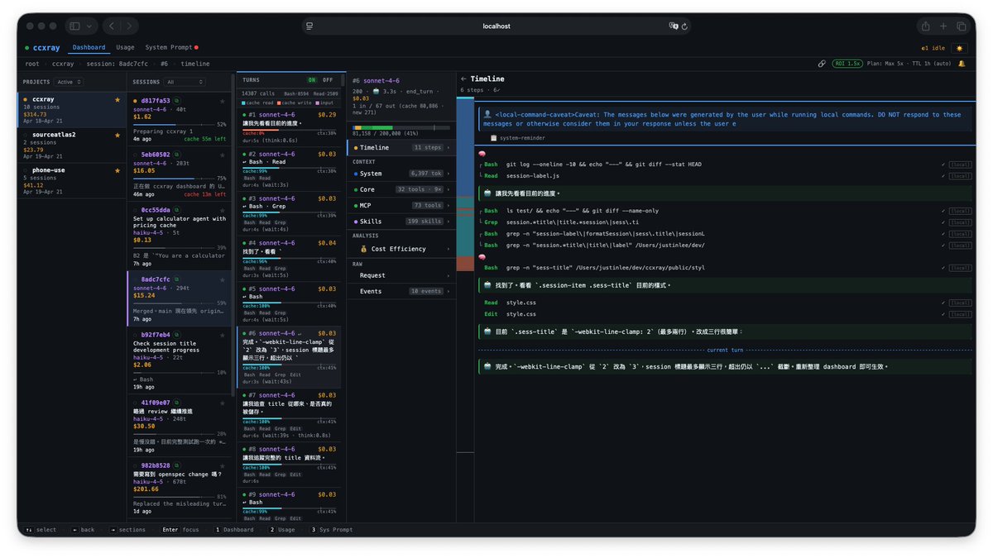Expand the Request raw section
The image size is (993, 558).
(x=401, y=275)
